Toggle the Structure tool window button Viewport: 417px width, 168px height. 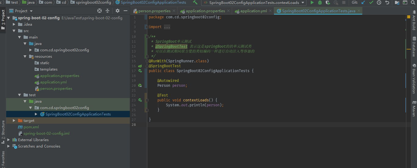[x=3, y=132]
